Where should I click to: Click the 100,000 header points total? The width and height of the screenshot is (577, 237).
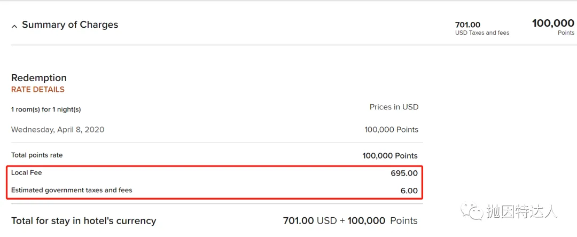[553, 23]
